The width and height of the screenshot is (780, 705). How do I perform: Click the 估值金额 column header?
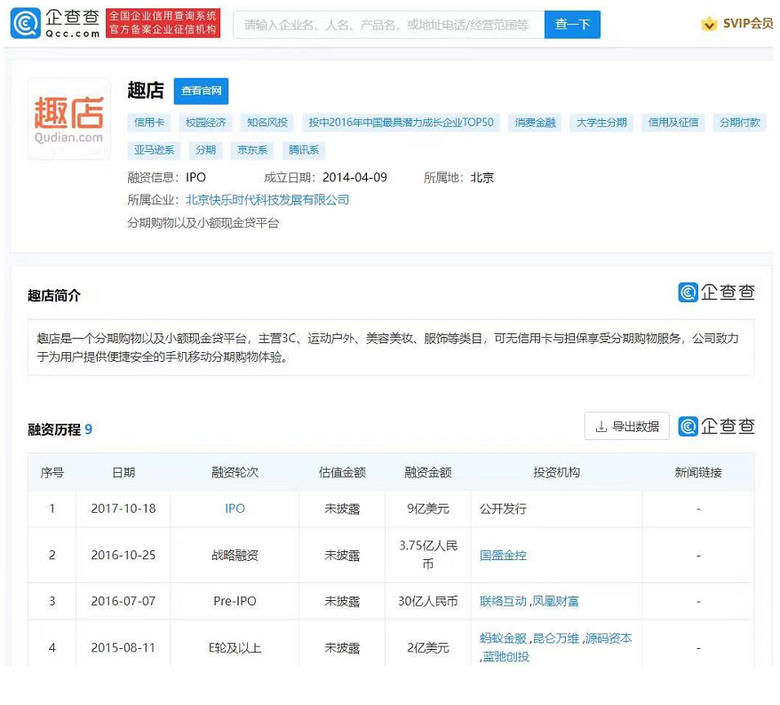tap(342, 472)
